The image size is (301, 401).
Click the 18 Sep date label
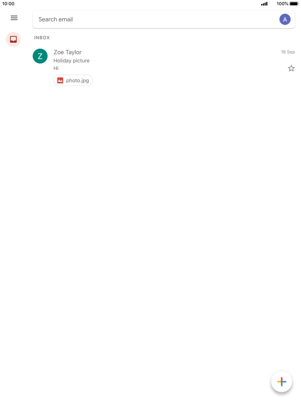[x=288, y=52]
